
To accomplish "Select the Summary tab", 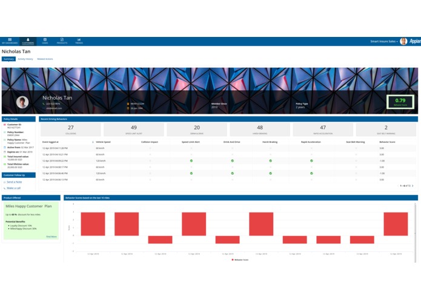I will 8,59.
